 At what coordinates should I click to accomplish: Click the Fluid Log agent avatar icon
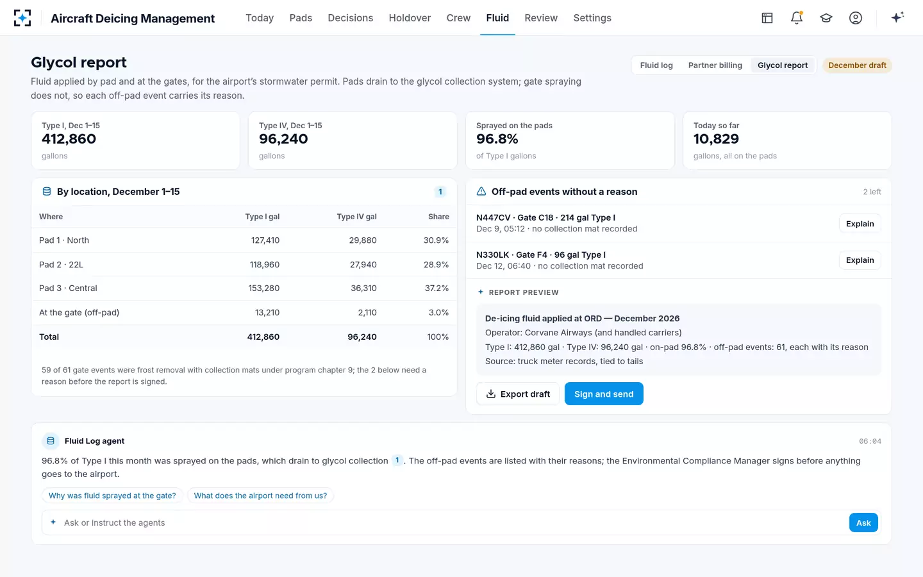(51, 441)
